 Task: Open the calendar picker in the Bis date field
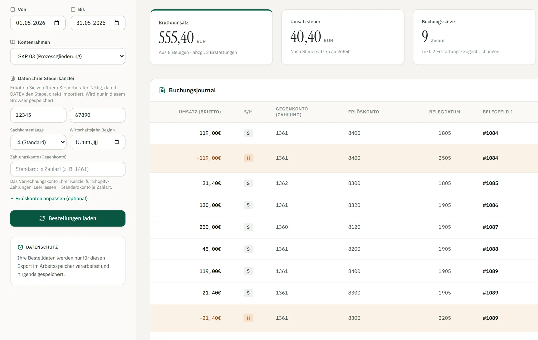(117, 23)
